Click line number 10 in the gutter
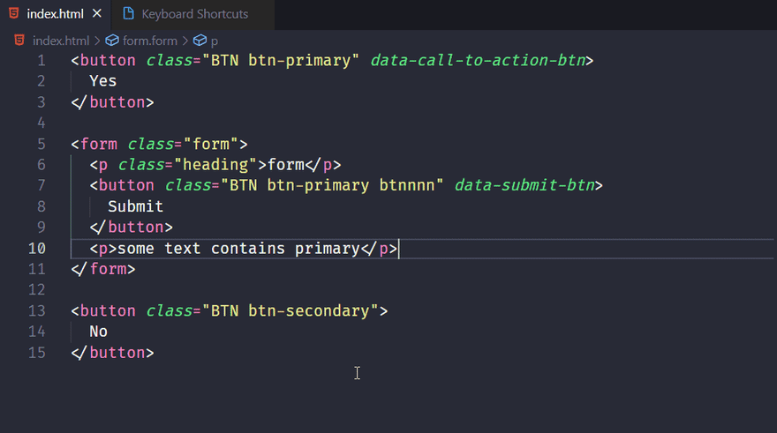 (37, 249)
